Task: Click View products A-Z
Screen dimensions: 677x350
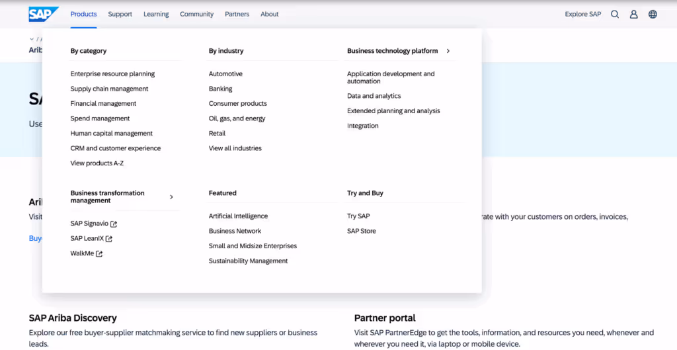Action: click(97, 163)
